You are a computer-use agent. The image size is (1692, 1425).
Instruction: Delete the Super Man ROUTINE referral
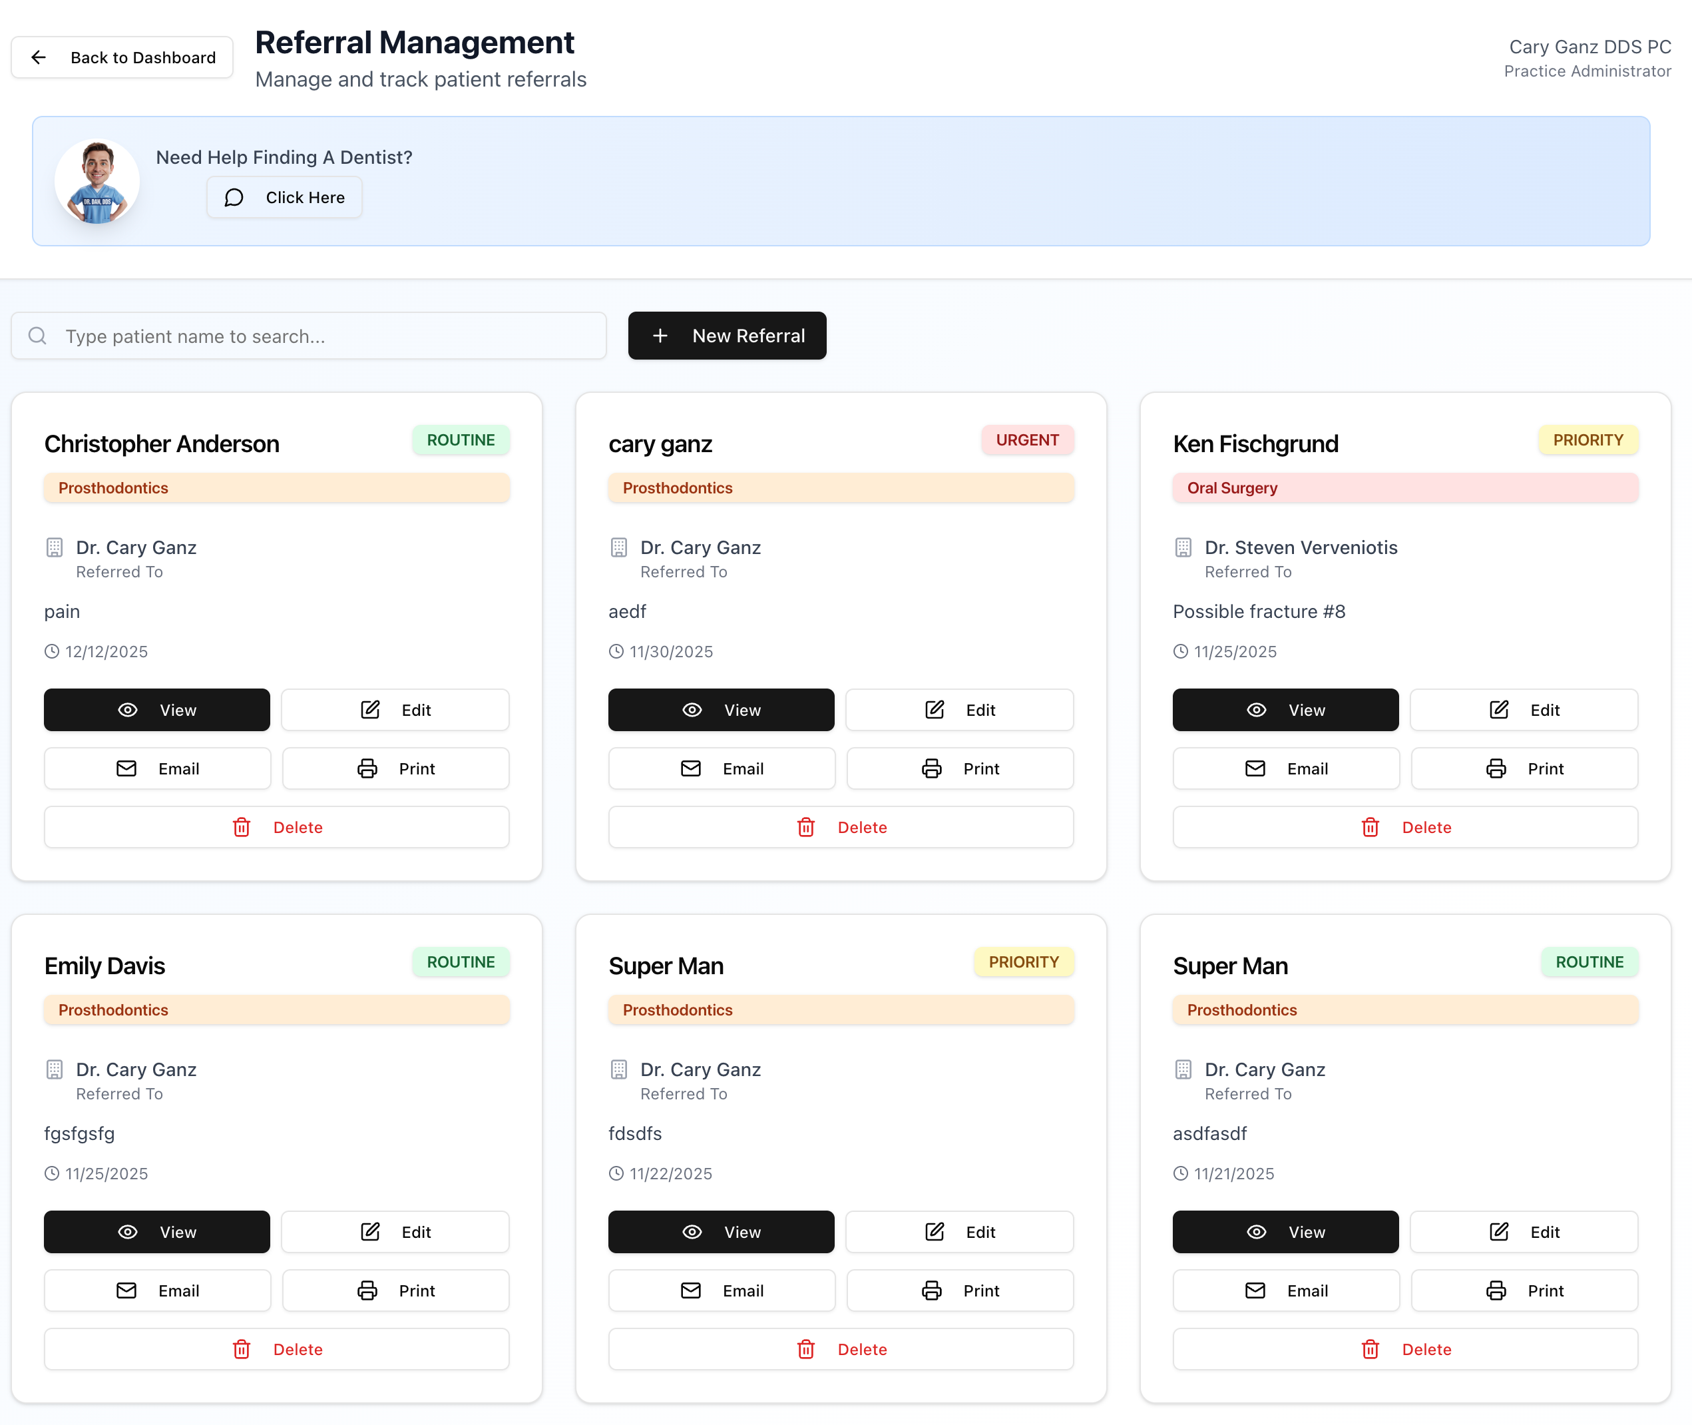(1405, 1349)
